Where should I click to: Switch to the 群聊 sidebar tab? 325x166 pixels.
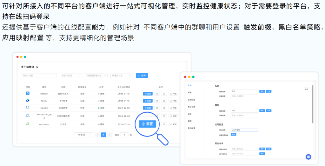point(189,92)
